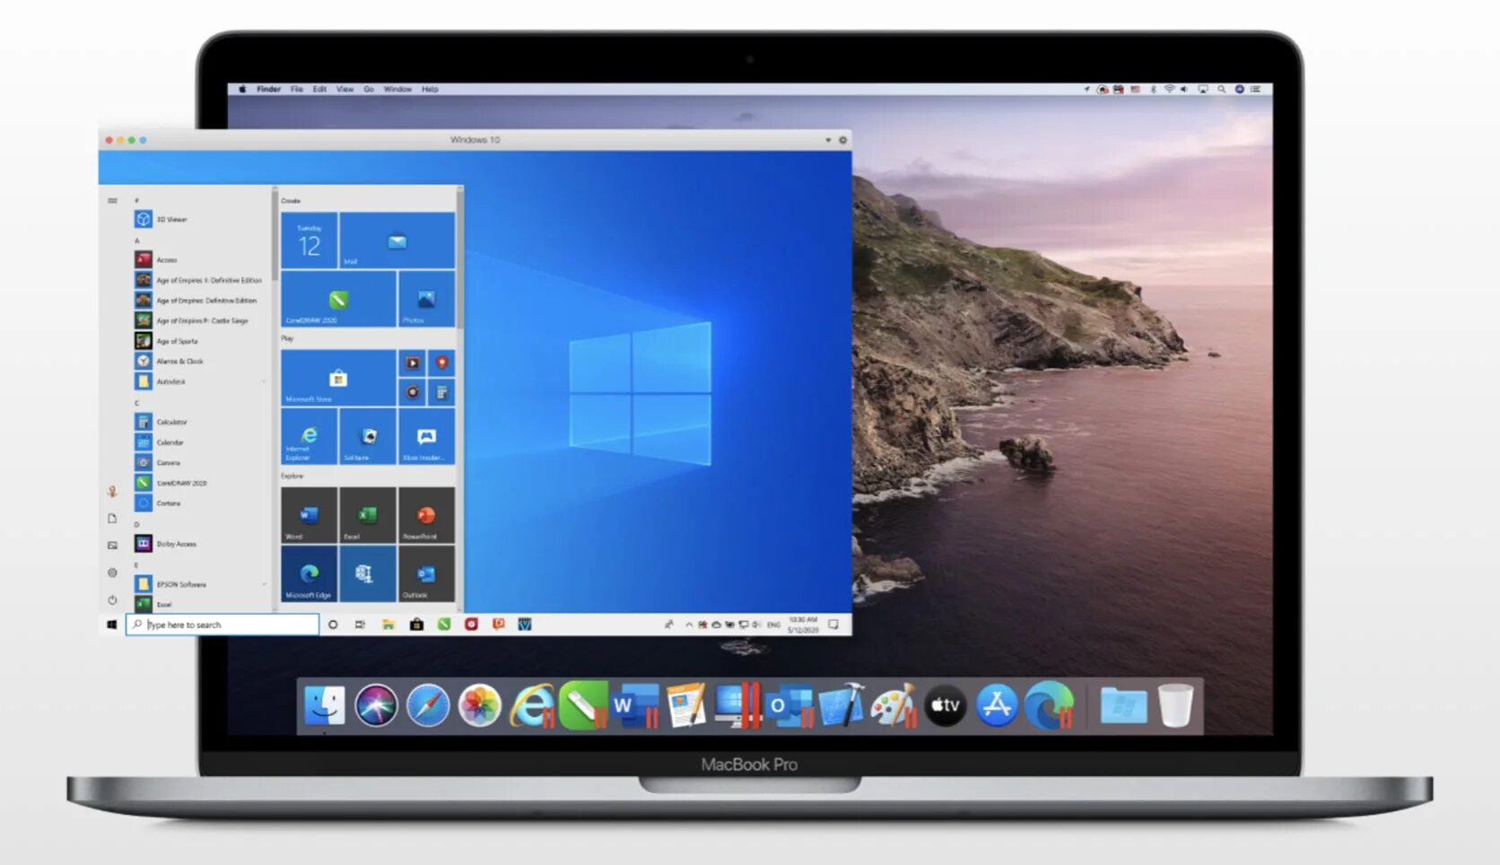Open Power options in Start menu
The width and height of the screenshot is (1500, 865).
tap(112, 599)
